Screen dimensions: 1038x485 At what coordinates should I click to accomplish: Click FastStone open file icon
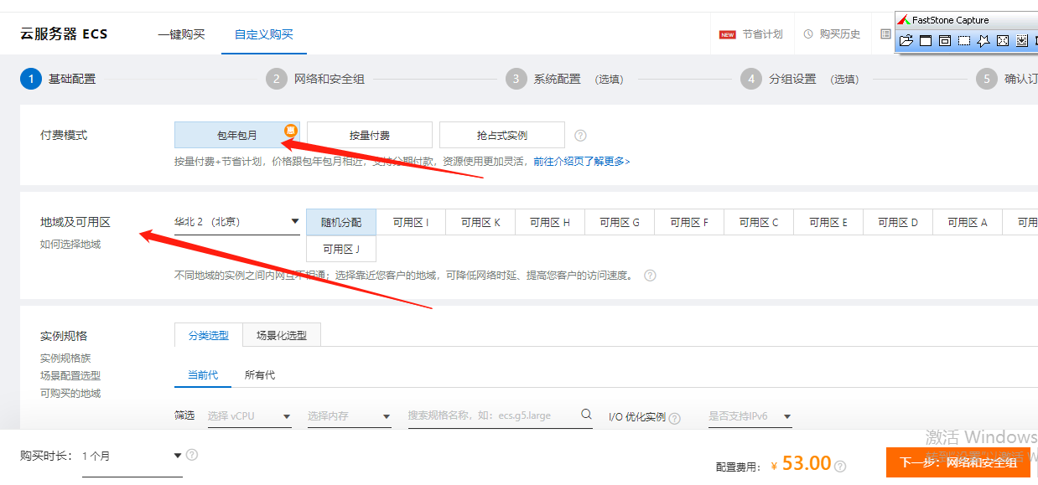(906, 40)
